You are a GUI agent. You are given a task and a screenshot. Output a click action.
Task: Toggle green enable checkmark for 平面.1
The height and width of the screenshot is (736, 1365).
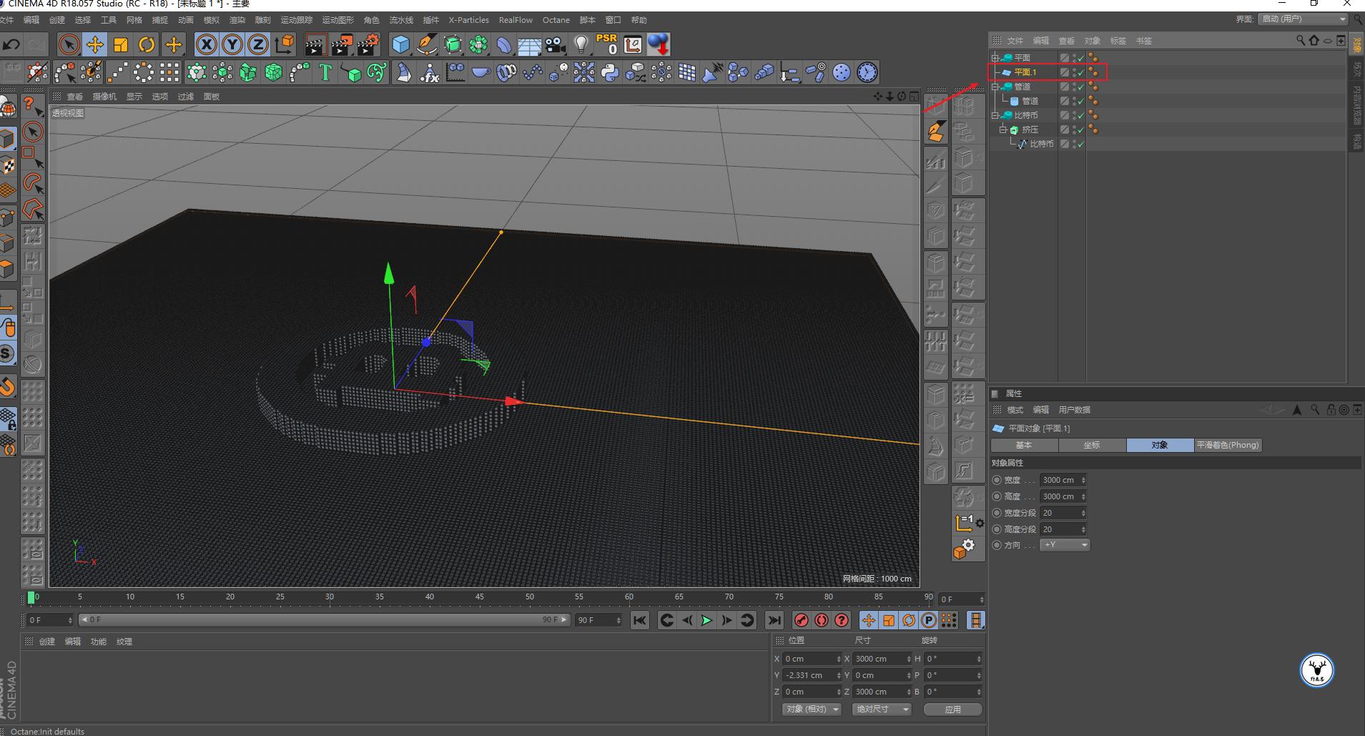coord(1081,72)
